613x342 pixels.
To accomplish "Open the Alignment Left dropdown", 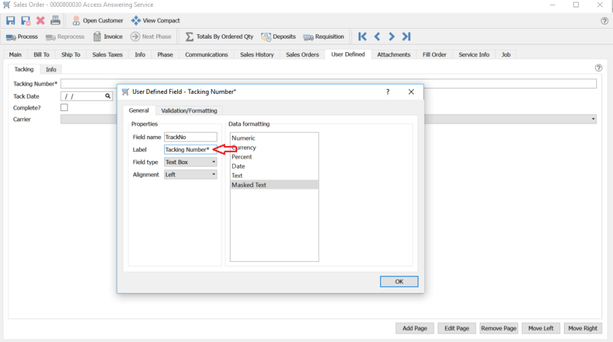I will pos(191,175).
